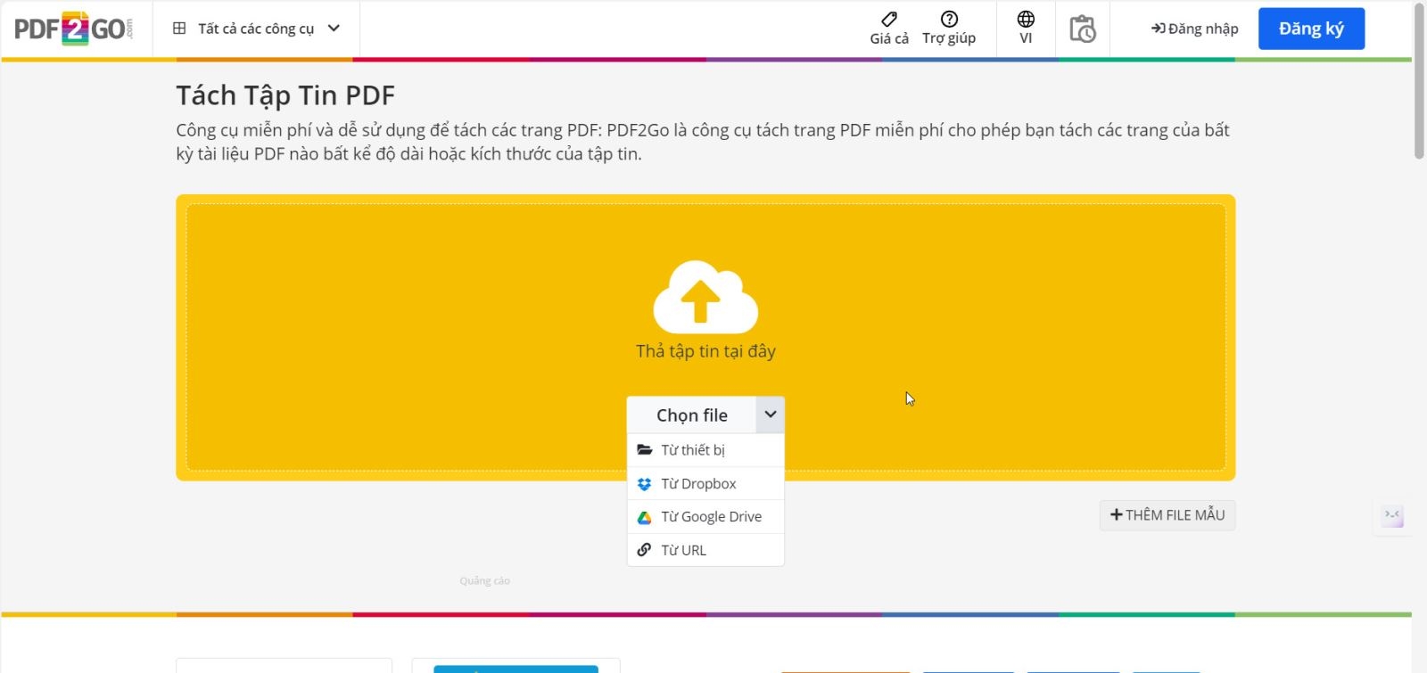Click the cloud upload icon
This screenshot has width=1427, height=673.
[x=705, y=297]
